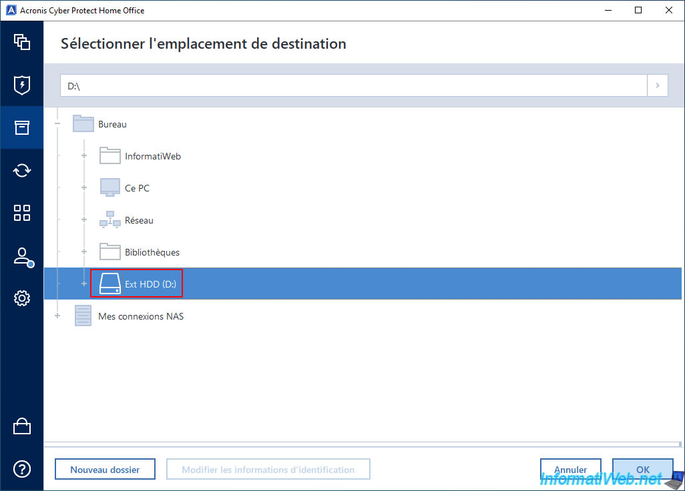The image size is (685, 491).
Task: Open the Acronis store bag icon
Action: pyautogui.click(x=22, y=426)
